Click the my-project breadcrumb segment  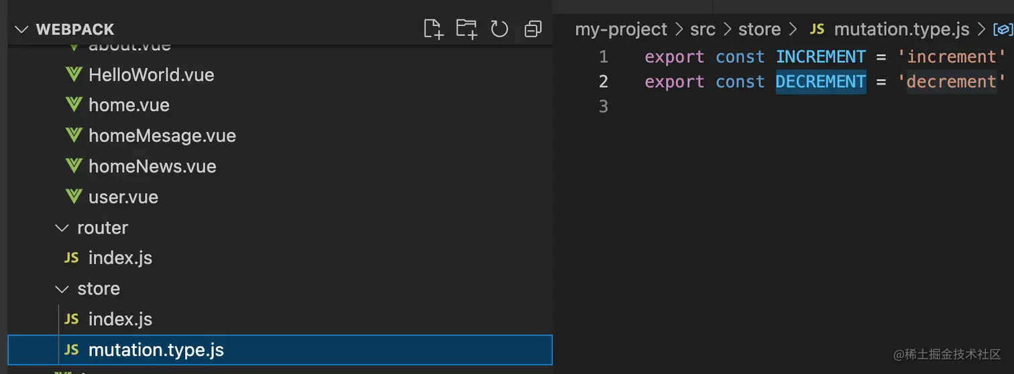621,29
